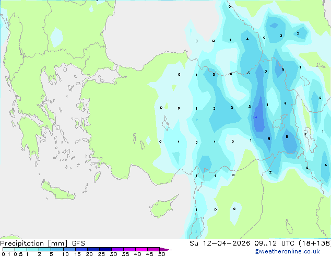
Task: Click the 'Su 12-04-2026' date text
Action: (220, 243)
